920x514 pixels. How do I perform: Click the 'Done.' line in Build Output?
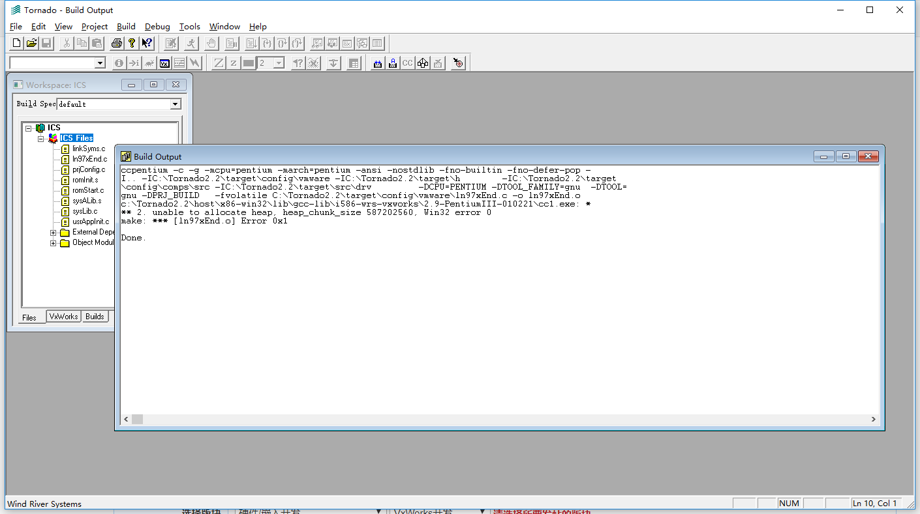(134, 238)
